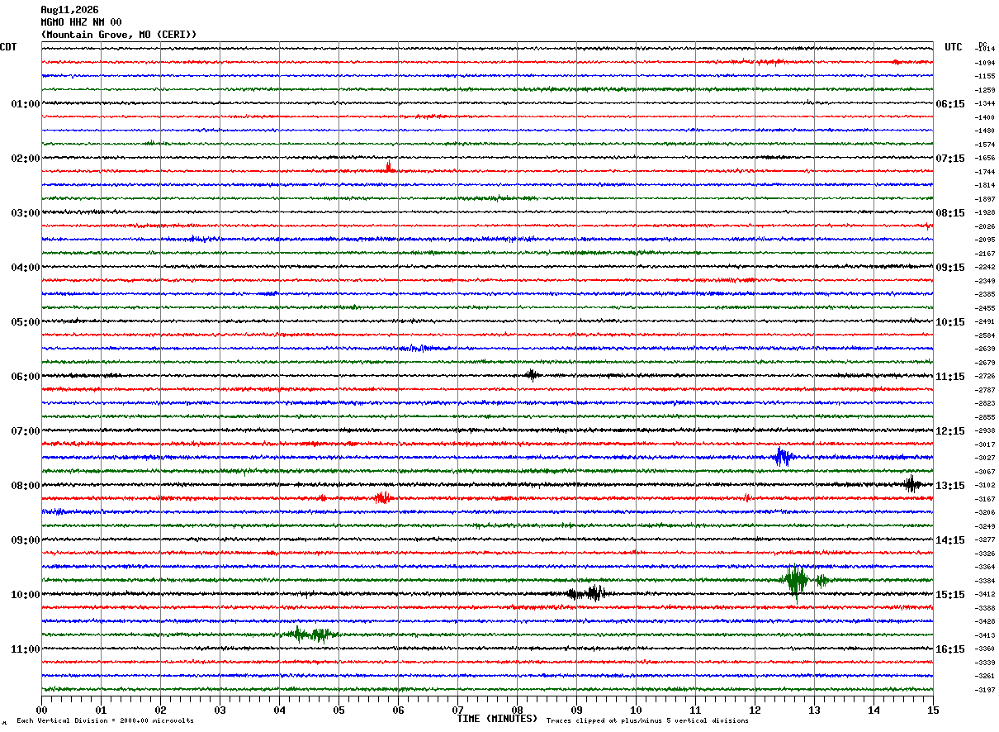This screenshot has height=732, width=999.
Task: Select the black event on the 10:00 trace
Action: [588, 592]
